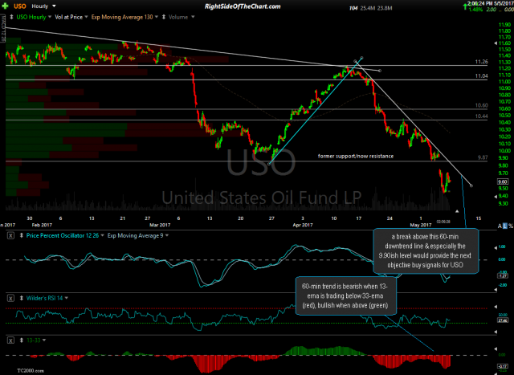Click the TC2000.com label

point(31,371)
